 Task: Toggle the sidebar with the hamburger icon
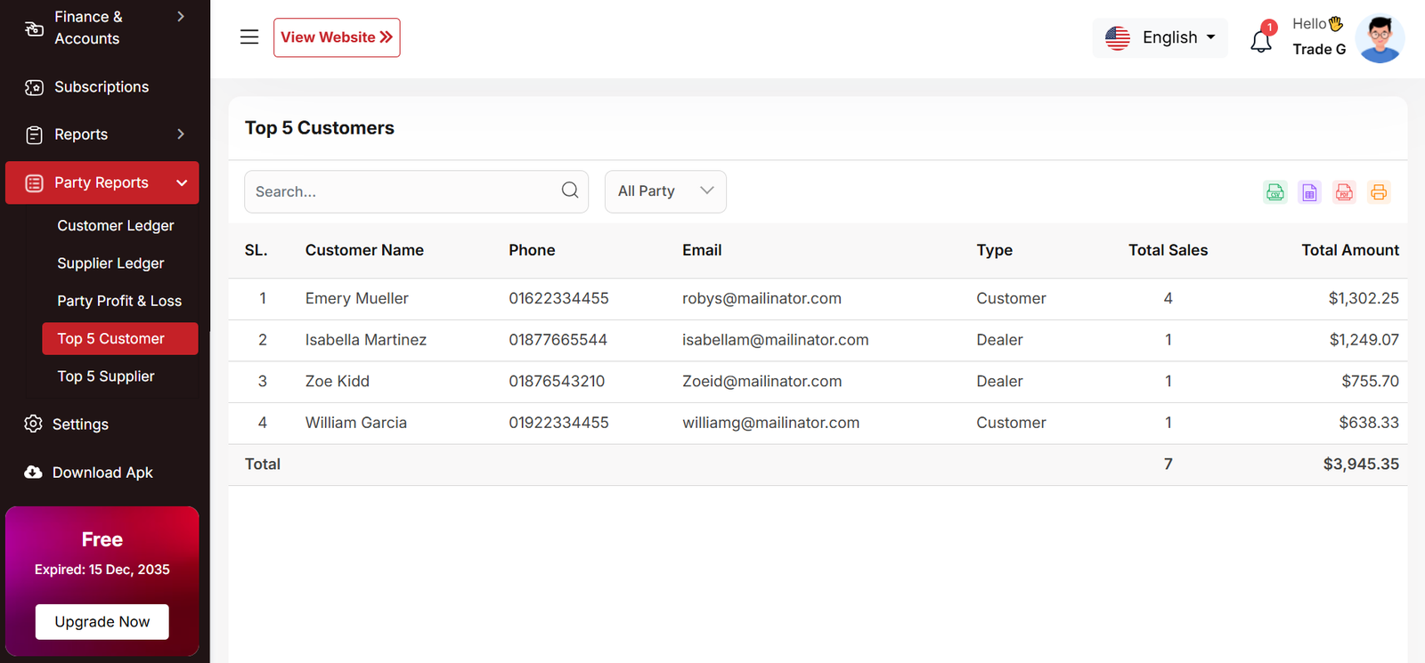click(249, 37)
